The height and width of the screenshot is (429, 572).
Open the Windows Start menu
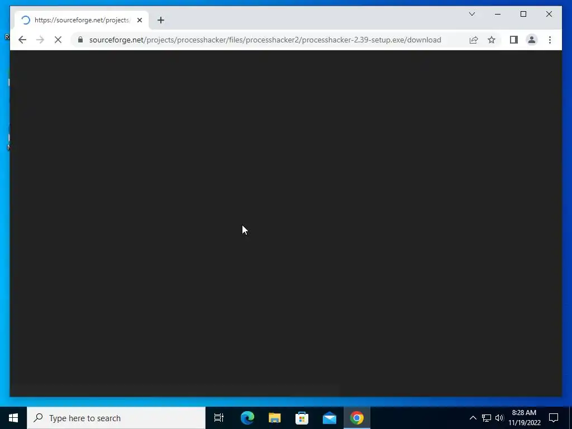13,418
